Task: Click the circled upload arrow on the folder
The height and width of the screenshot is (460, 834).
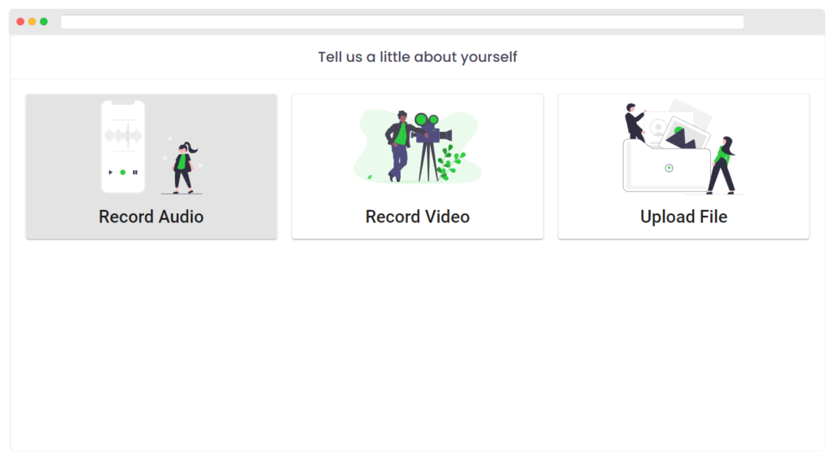Action: [x=669, y=168]
